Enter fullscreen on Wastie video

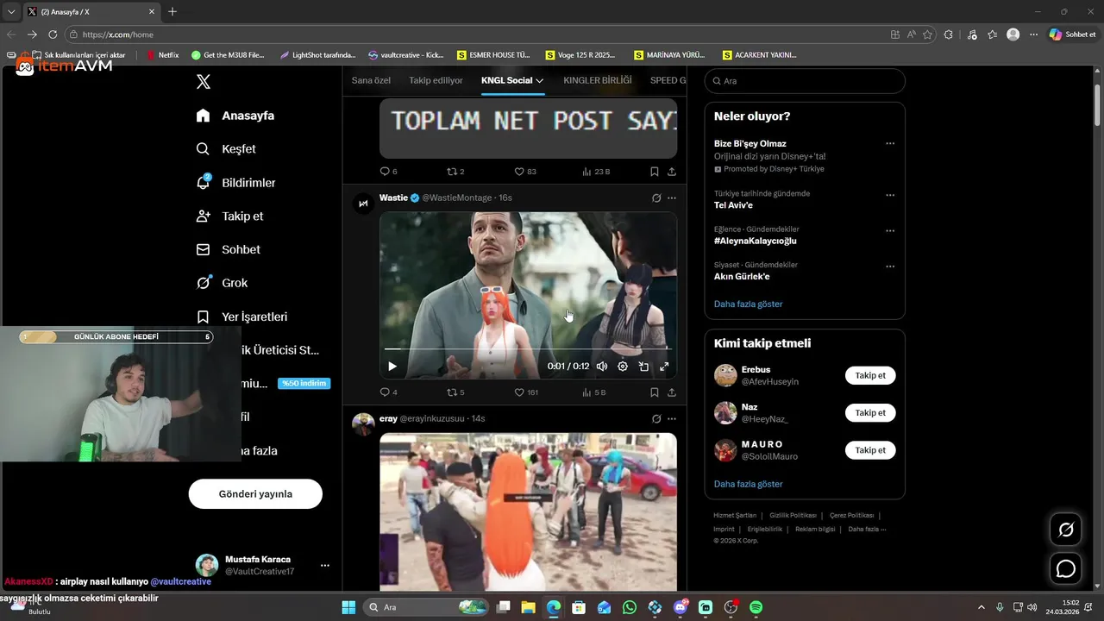[x=664, y=367]
